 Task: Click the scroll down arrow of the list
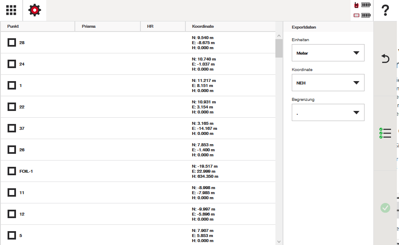(x=279, y=241)
